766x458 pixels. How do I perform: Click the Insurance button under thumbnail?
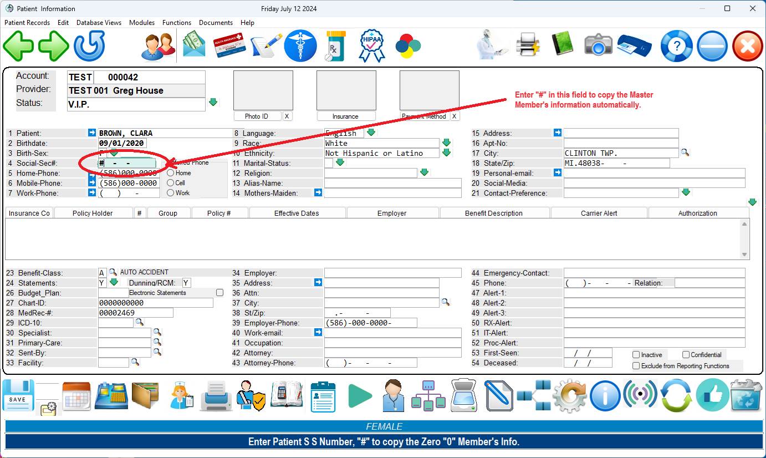tap(345, 116)
